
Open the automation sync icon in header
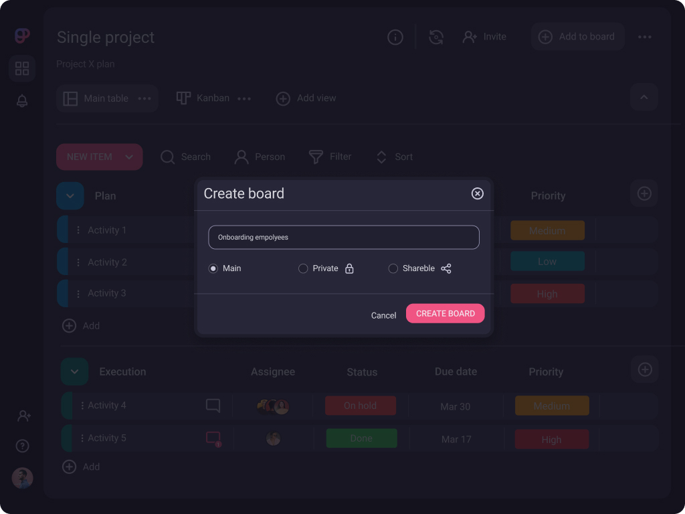436,37
